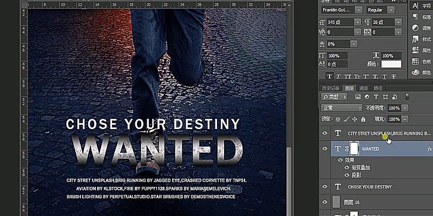433x216 pixels.
Task: Hide the CITY STRET UNSPLASH text layer
Action: 325,133
